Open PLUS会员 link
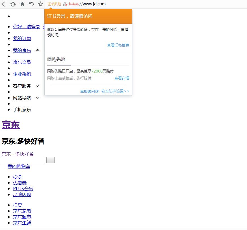The image size is (247, 230). point(23,189)
